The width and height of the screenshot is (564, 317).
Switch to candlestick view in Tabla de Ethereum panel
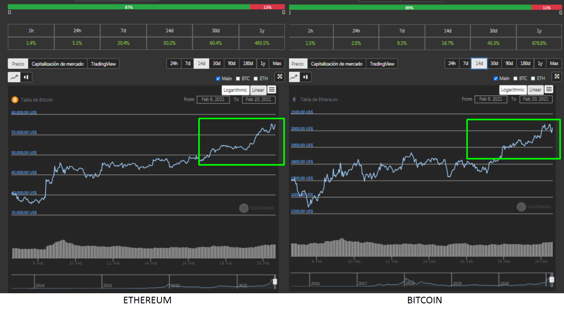point(306,77)
